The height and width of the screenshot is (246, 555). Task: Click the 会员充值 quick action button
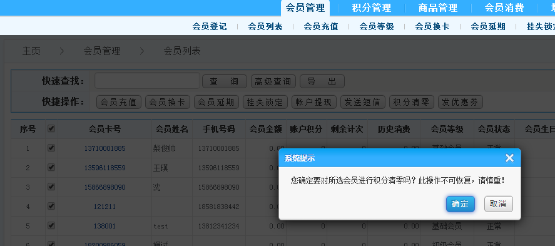point(119,102)
